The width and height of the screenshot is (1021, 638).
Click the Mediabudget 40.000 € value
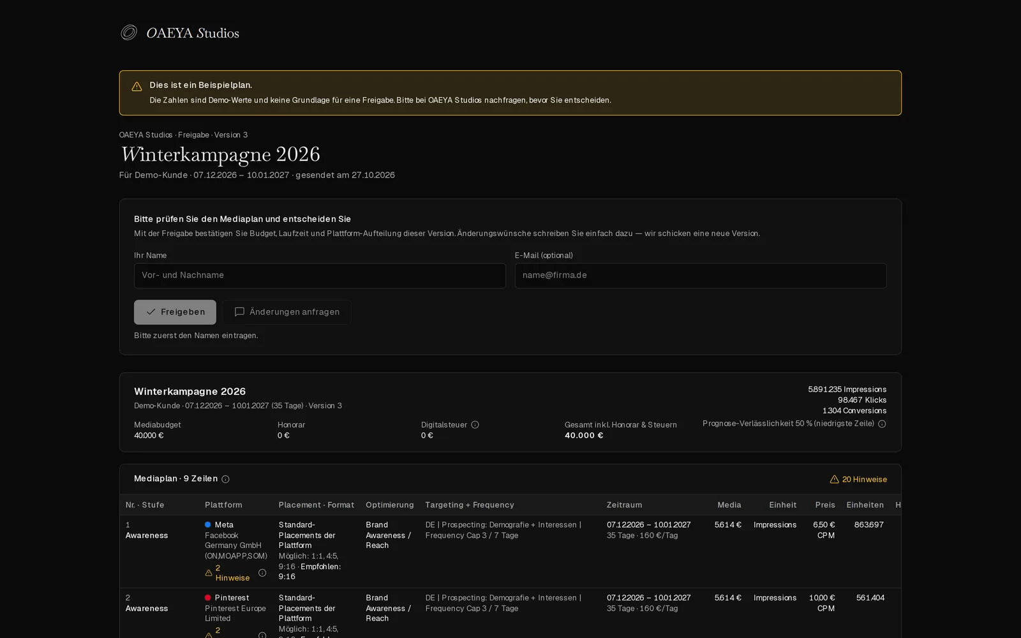point(149,436)
